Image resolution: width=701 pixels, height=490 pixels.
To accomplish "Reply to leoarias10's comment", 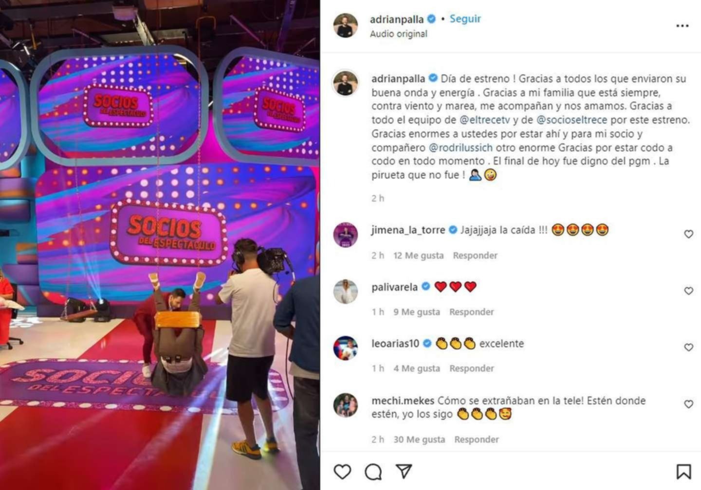I will click(471, 368).
